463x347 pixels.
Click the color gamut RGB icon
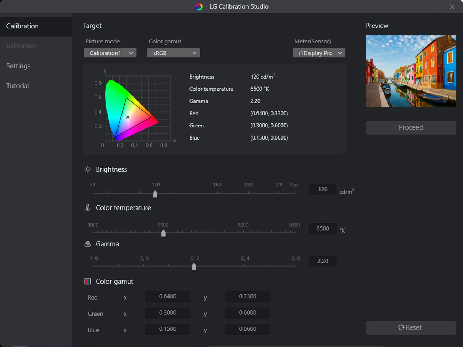(x=88, y=281)
